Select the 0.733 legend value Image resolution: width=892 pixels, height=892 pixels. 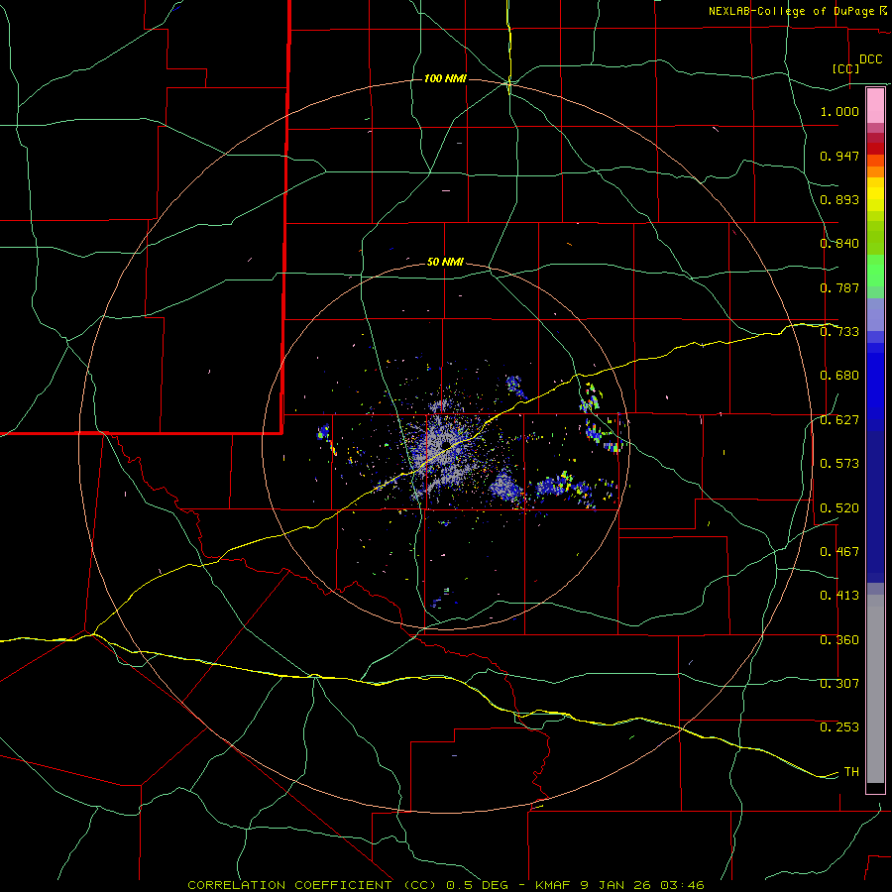[x=839, y=332]
